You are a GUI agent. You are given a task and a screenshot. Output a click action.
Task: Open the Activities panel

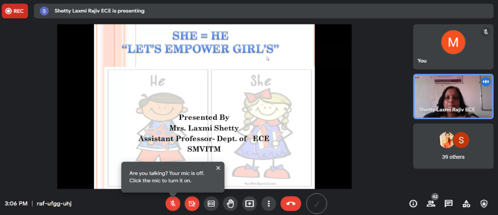click(466, 203)
